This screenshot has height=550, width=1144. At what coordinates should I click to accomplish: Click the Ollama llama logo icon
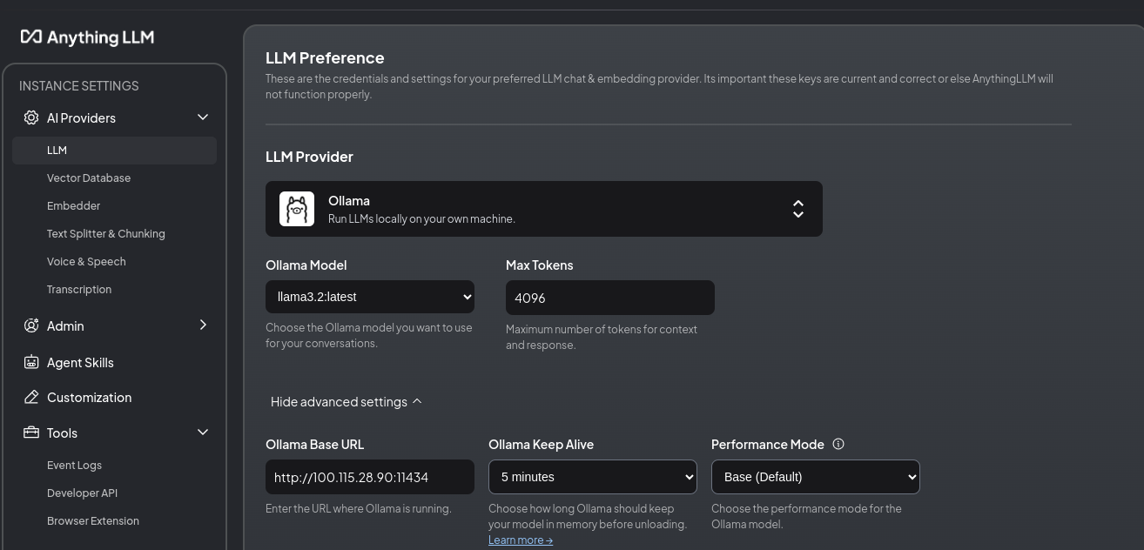click(x=297, y=209)
